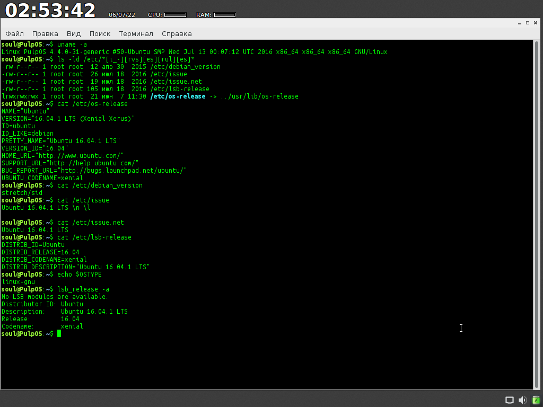This screenshot has width=543, height=407.
Task: Click the PRETTY_NAME="Ubuntu 16.04.1 LTS" line
Action: tap(60, 141)
